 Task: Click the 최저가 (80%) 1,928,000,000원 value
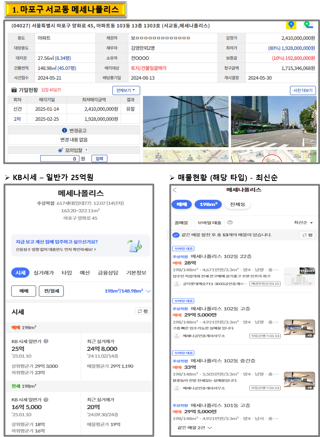(291, 48)
